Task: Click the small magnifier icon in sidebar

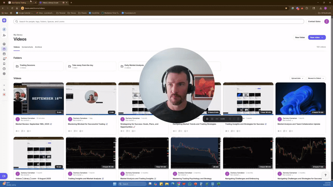Action: pyautogui.click(x=4, y=90)
